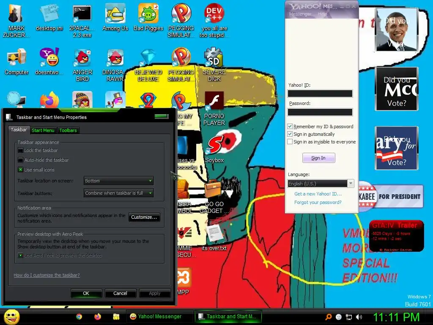Click the Customize... button

click(x=144, y=217)
